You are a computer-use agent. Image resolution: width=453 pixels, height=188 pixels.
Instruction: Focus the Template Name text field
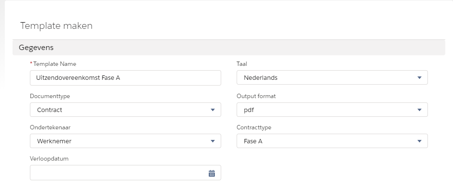[x=125, y=78]
